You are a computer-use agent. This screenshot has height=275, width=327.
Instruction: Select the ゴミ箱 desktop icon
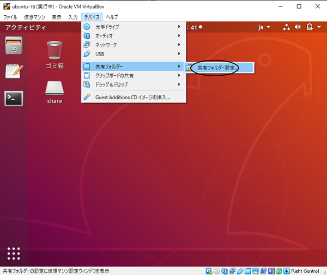tap(55, 55)
